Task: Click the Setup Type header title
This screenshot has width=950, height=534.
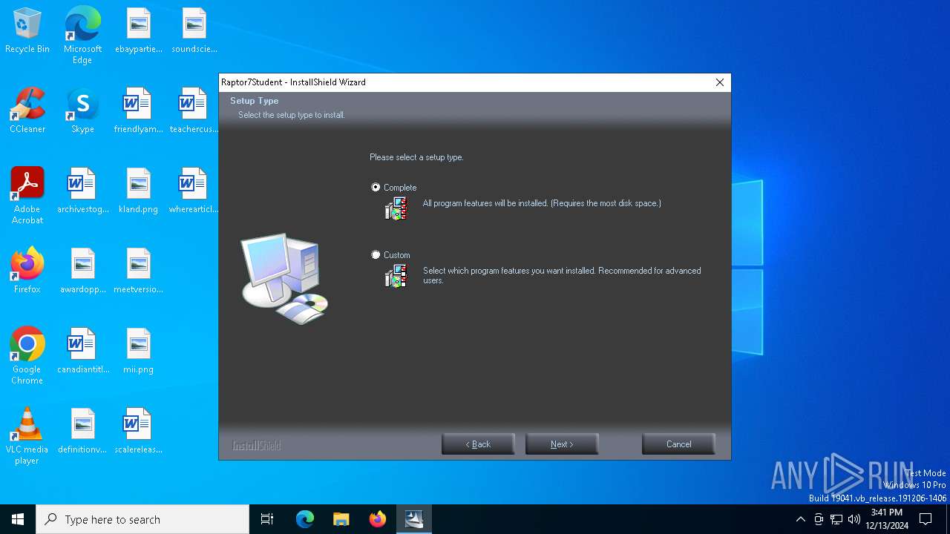Action: 255,101
